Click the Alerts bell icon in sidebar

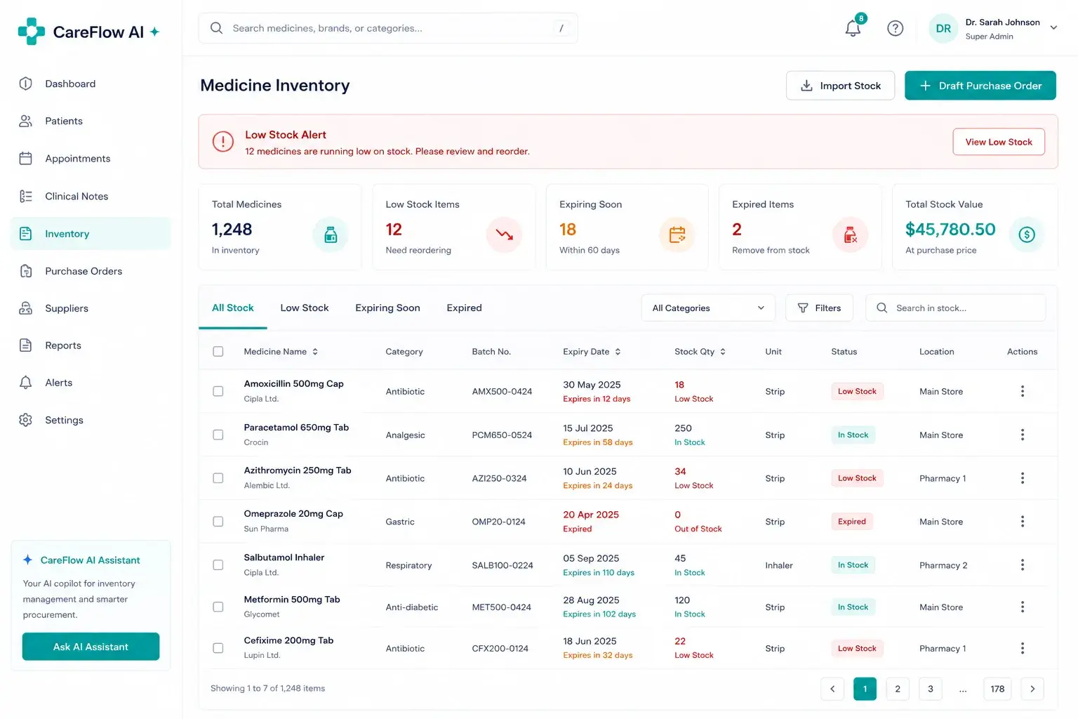pyautogui.click(x=26, y=383)
